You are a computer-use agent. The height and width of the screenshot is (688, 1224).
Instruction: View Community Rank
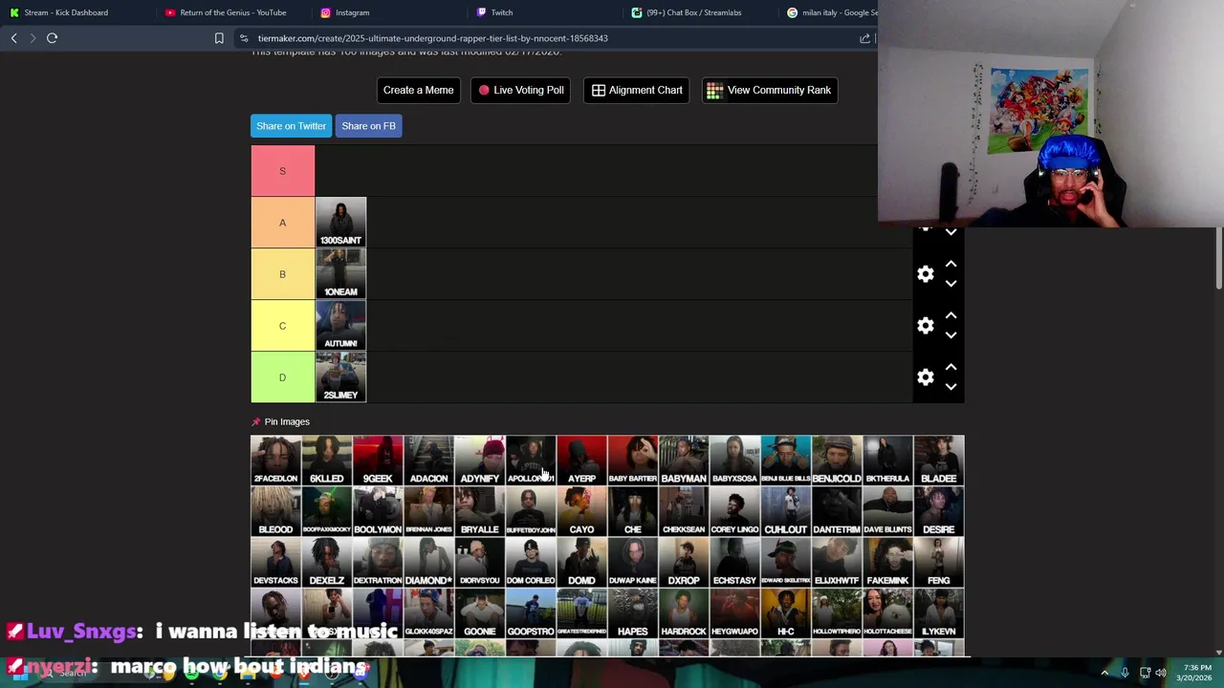click(x=770, y=90)
